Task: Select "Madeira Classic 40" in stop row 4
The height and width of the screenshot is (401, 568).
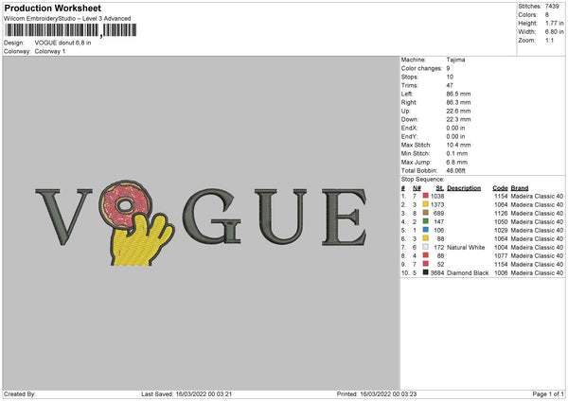Action: (x=537, y=222)
